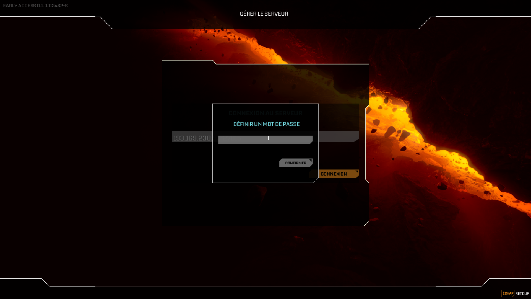Click address field portion right of dialog
The height and width of the screenshot is (299, 531).
pyautogui.click(x=337, y=136)
